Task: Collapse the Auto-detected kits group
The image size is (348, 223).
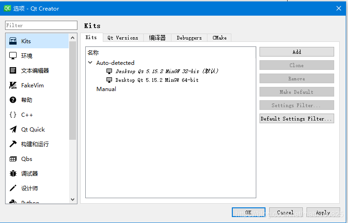Action: (90, 63)
